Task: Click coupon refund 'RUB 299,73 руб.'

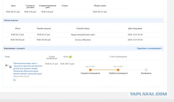Action: click(x=67, y=64)
